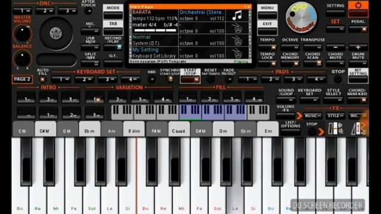Screen dimensions: 381x214
Task: Click the Pads Stop button
Action: coord(338,79)
